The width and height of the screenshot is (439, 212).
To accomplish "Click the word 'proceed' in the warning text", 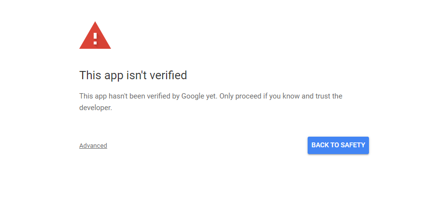I will pos(248,96).
